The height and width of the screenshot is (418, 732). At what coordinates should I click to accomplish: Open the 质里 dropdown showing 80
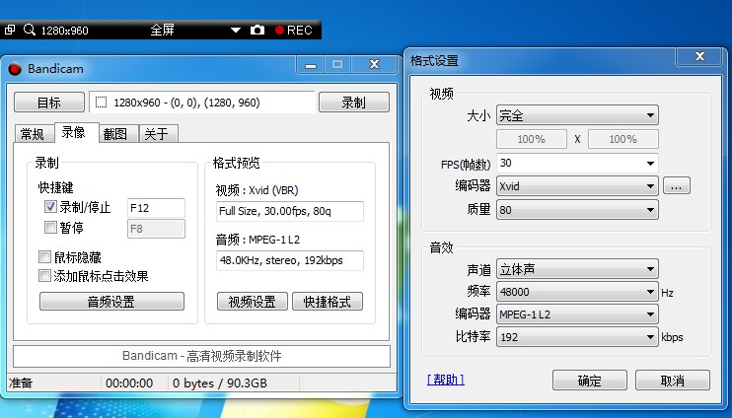click(577, 210)
